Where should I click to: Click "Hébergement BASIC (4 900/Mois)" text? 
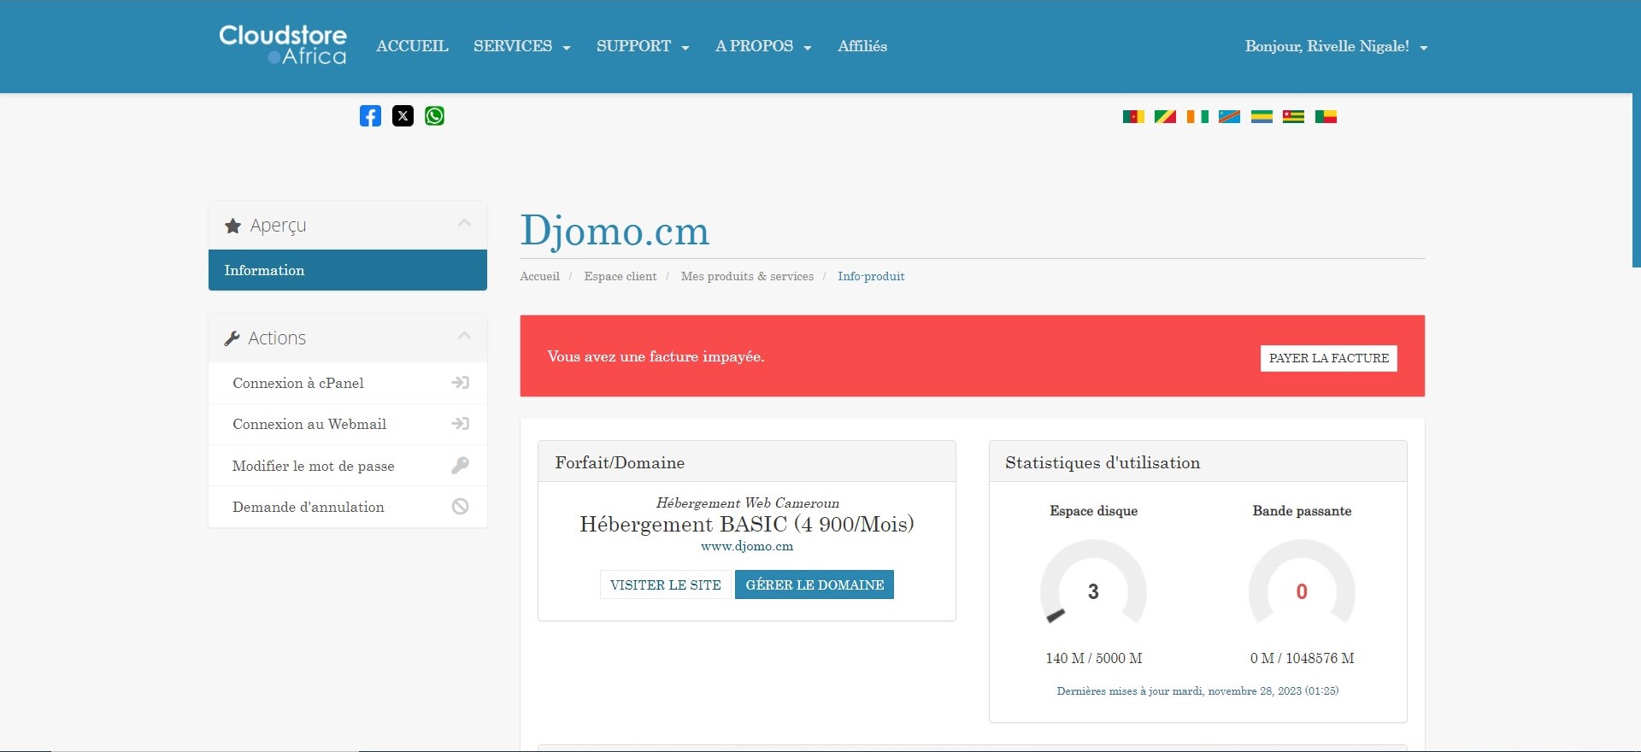(x=747, y=524)
